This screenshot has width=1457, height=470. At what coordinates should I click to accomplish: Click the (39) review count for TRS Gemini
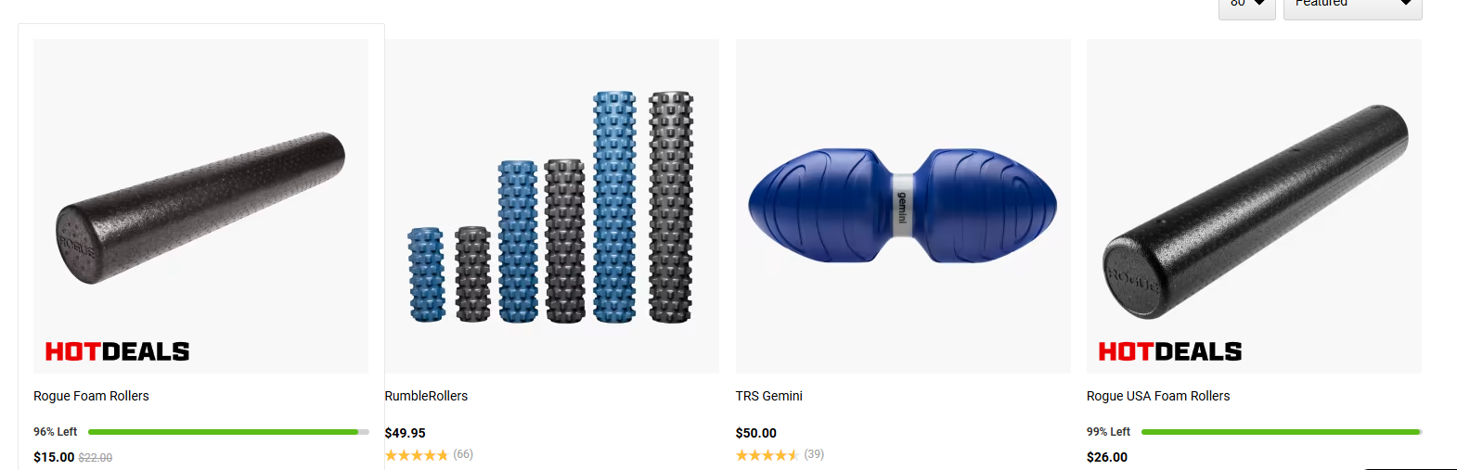(814, 454)
